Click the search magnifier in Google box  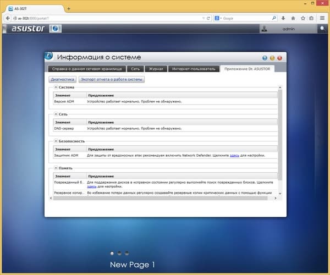[274, 18]
